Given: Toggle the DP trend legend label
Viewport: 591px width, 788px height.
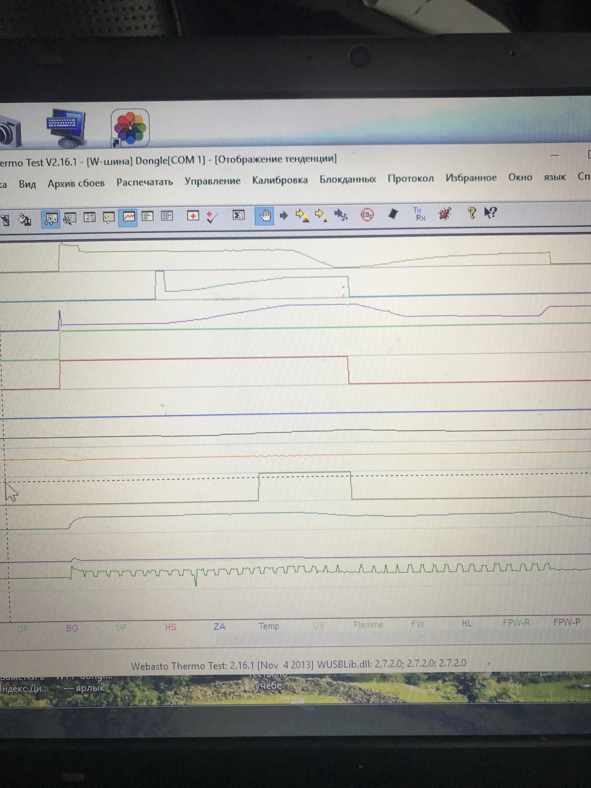Looking at the screenshot, I should 23,629.
